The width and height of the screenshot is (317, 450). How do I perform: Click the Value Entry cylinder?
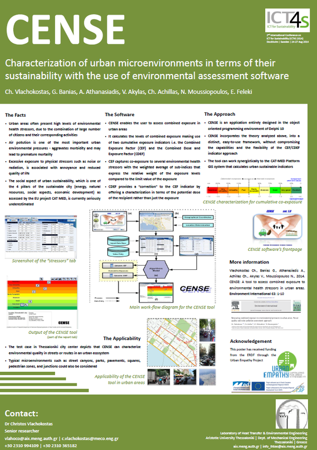pos(118,252)
